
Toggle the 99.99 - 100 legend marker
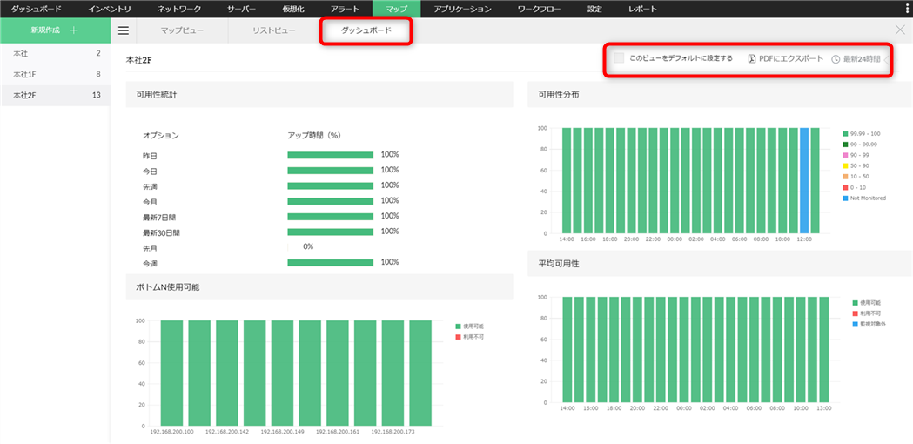click(x=844, y=133)
